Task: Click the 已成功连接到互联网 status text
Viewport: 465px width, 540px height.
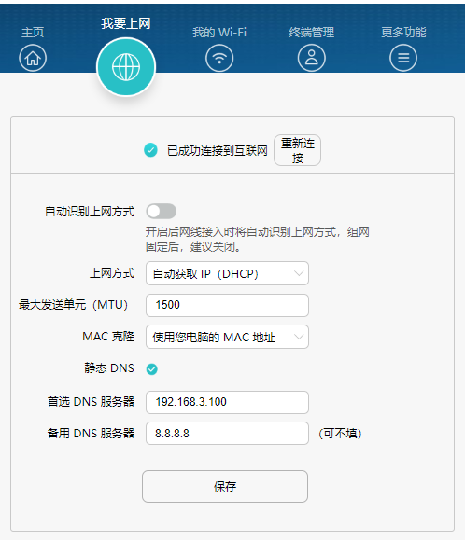Action: click(218, 150)
